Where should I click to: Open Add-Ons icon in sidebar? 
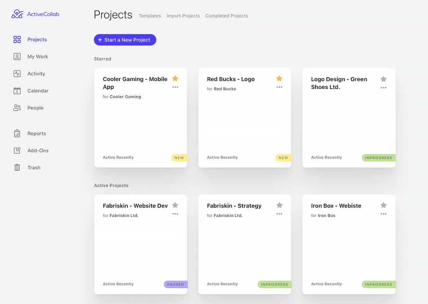(x=17, y=150)
